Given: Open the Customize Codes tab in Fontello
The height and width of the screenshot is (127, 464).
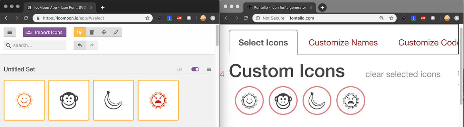Looking at the screenshot, I should pyautogui.click(x=428, y=43).
